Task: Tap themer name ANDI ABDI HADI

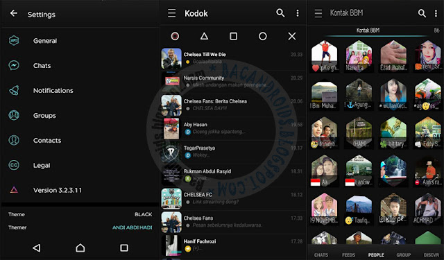Action: click(133, 227)
